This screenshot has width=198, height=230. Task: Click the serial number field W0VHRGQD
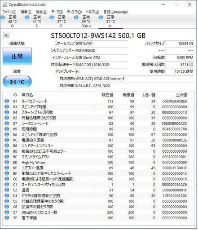(101, 50)
